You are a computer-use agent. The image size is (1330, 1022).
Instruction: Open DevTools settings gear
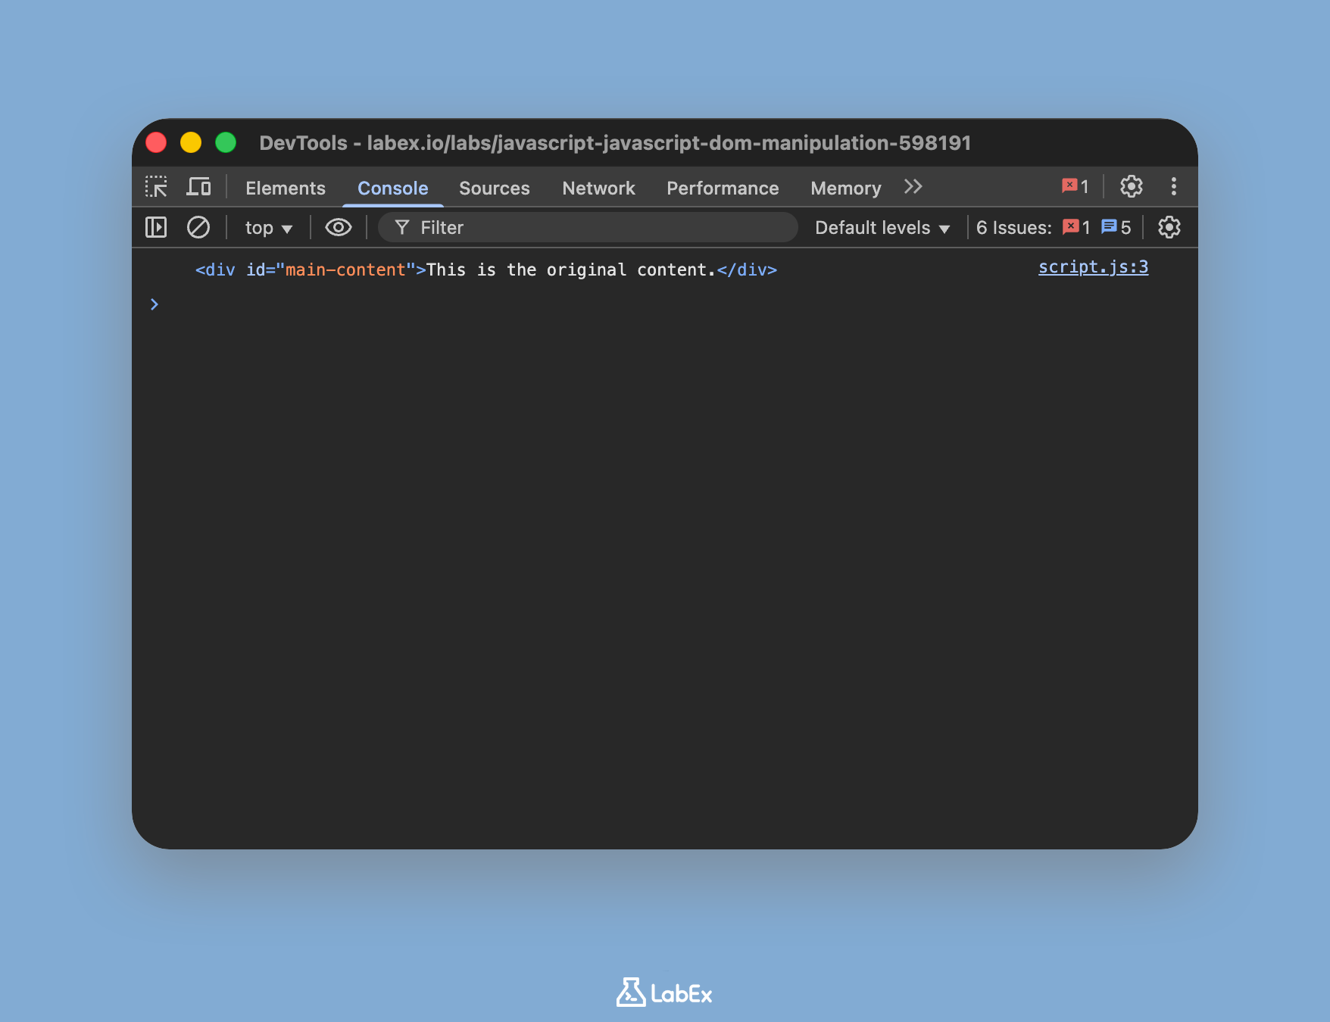point(1132,187)
